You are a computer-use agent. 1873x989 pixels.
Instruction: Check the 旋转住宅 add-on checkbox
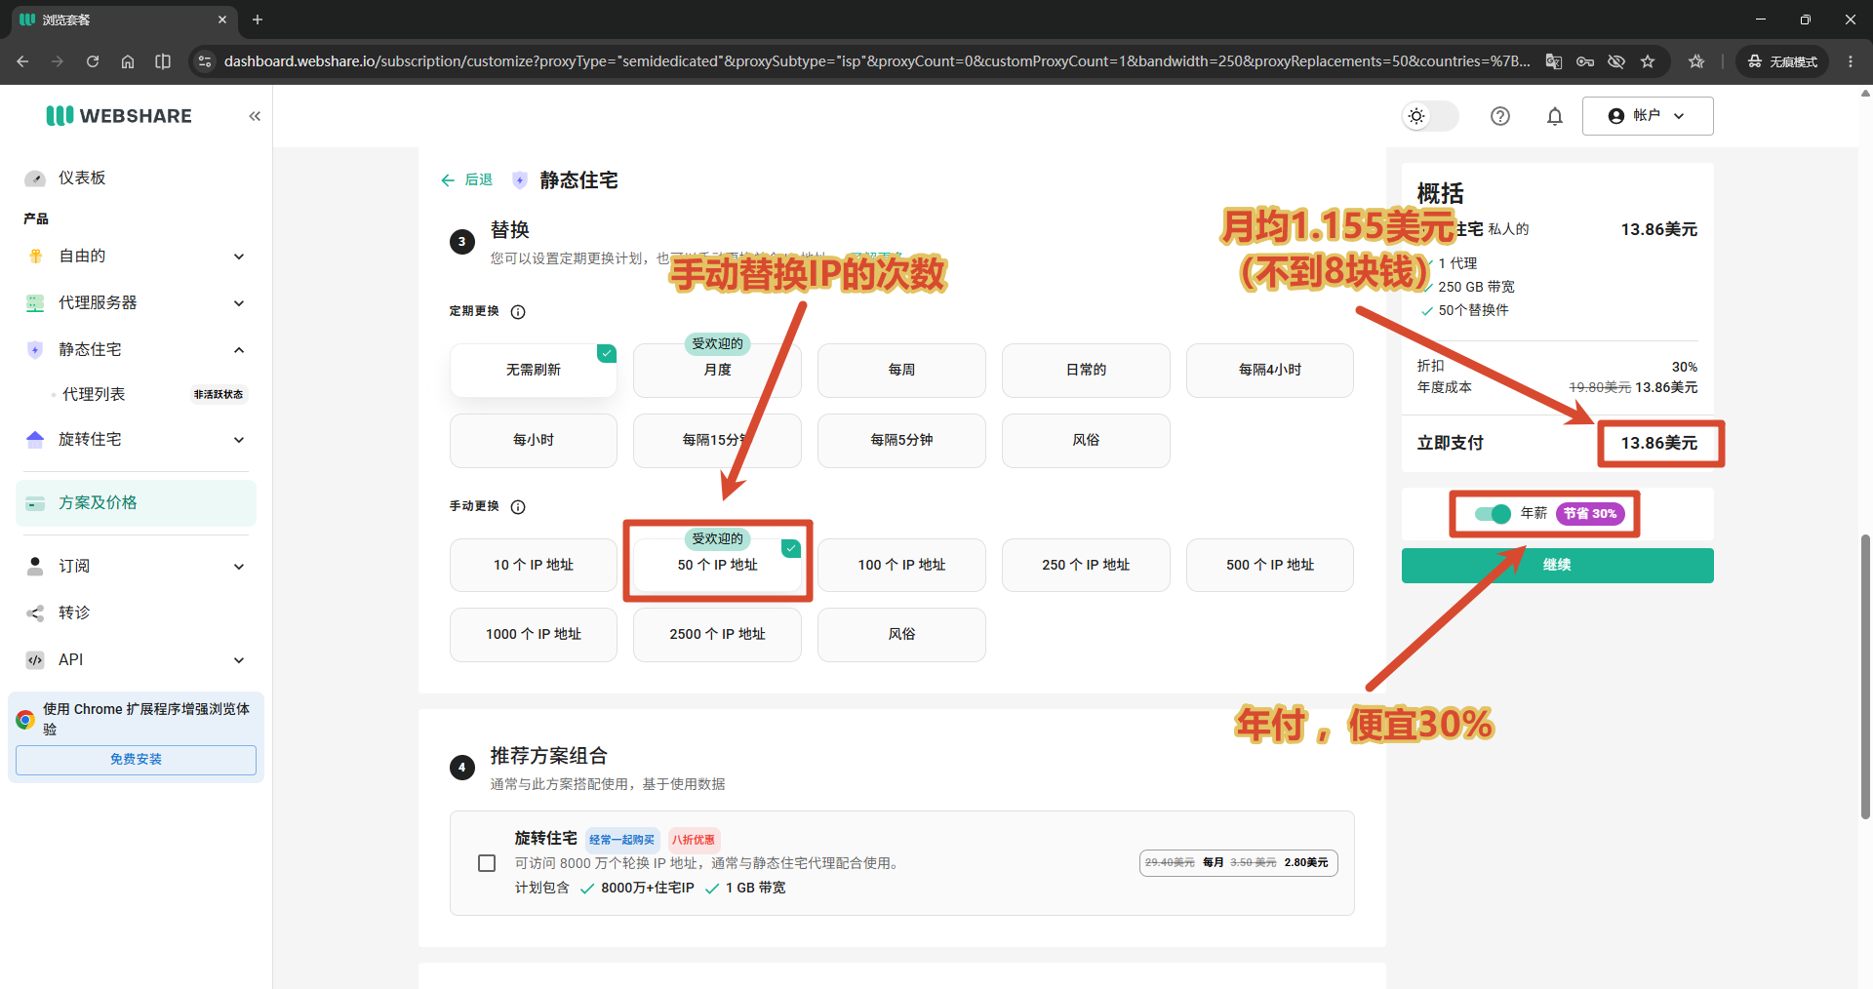[x=487, y=864]
